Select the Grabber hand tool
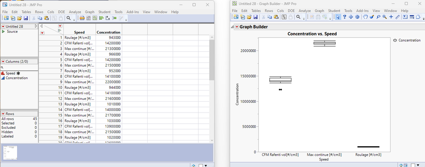 (365, 17)
